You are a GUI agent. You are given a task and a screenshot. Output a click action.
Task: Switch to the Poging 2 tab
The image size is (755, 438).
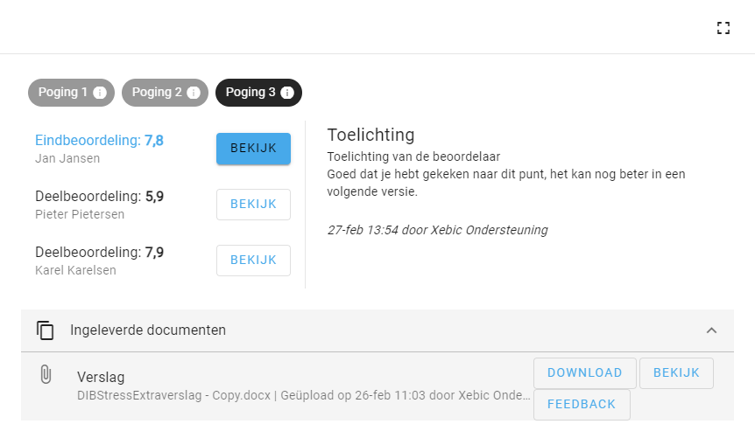click(166, 93)
